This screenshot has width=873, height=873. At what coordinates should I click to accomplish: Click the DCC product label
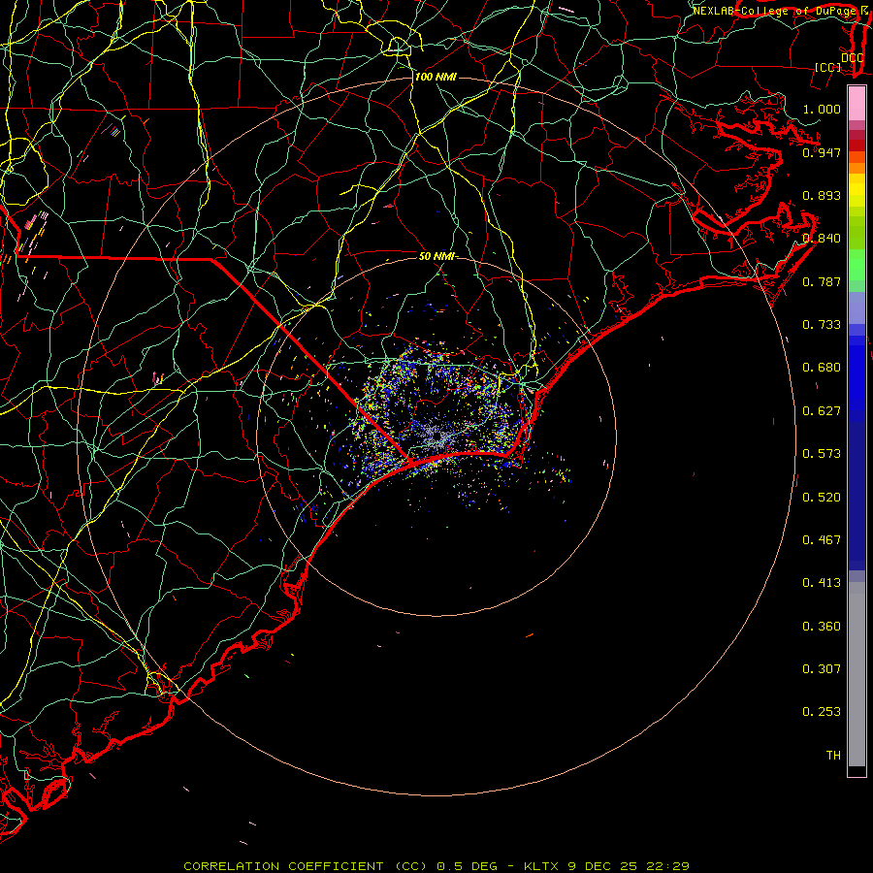[853, 58]
